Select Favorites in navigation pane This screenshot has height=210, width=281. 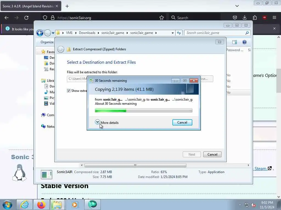(48, 52)
